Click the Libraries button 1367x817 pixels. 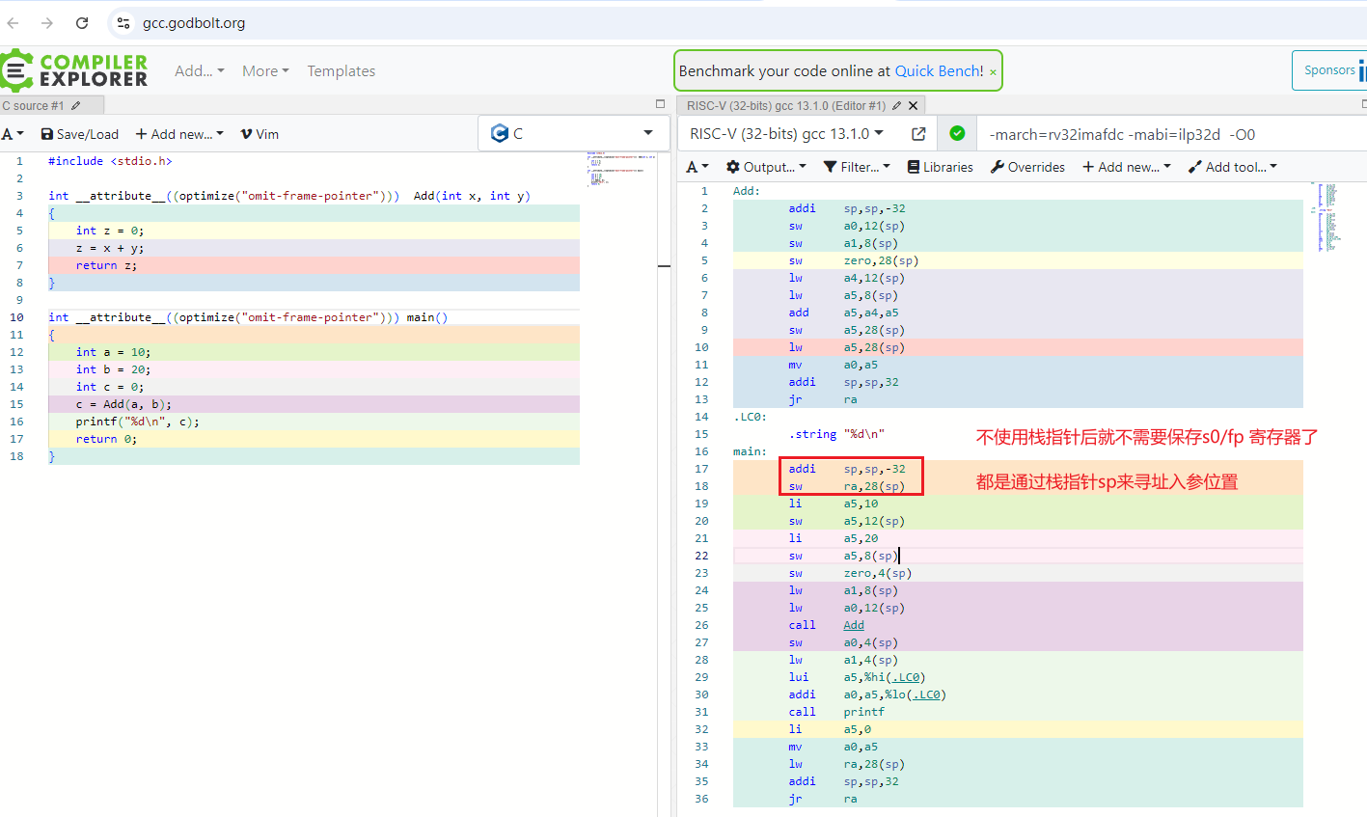click(x=941, y=167)
